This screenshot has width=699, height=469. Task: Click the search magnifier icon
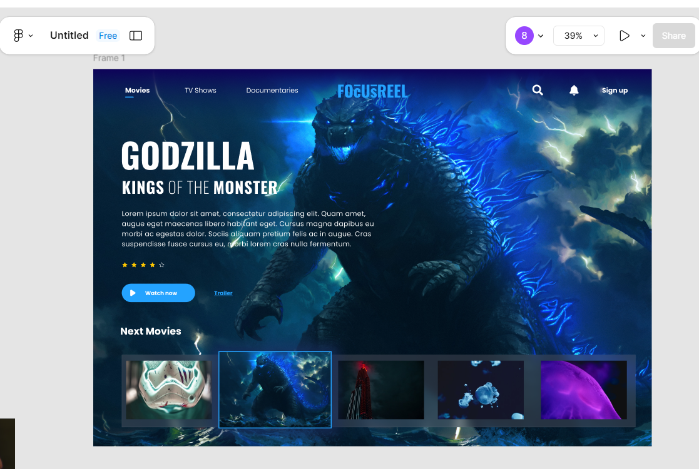pos(538,90)
